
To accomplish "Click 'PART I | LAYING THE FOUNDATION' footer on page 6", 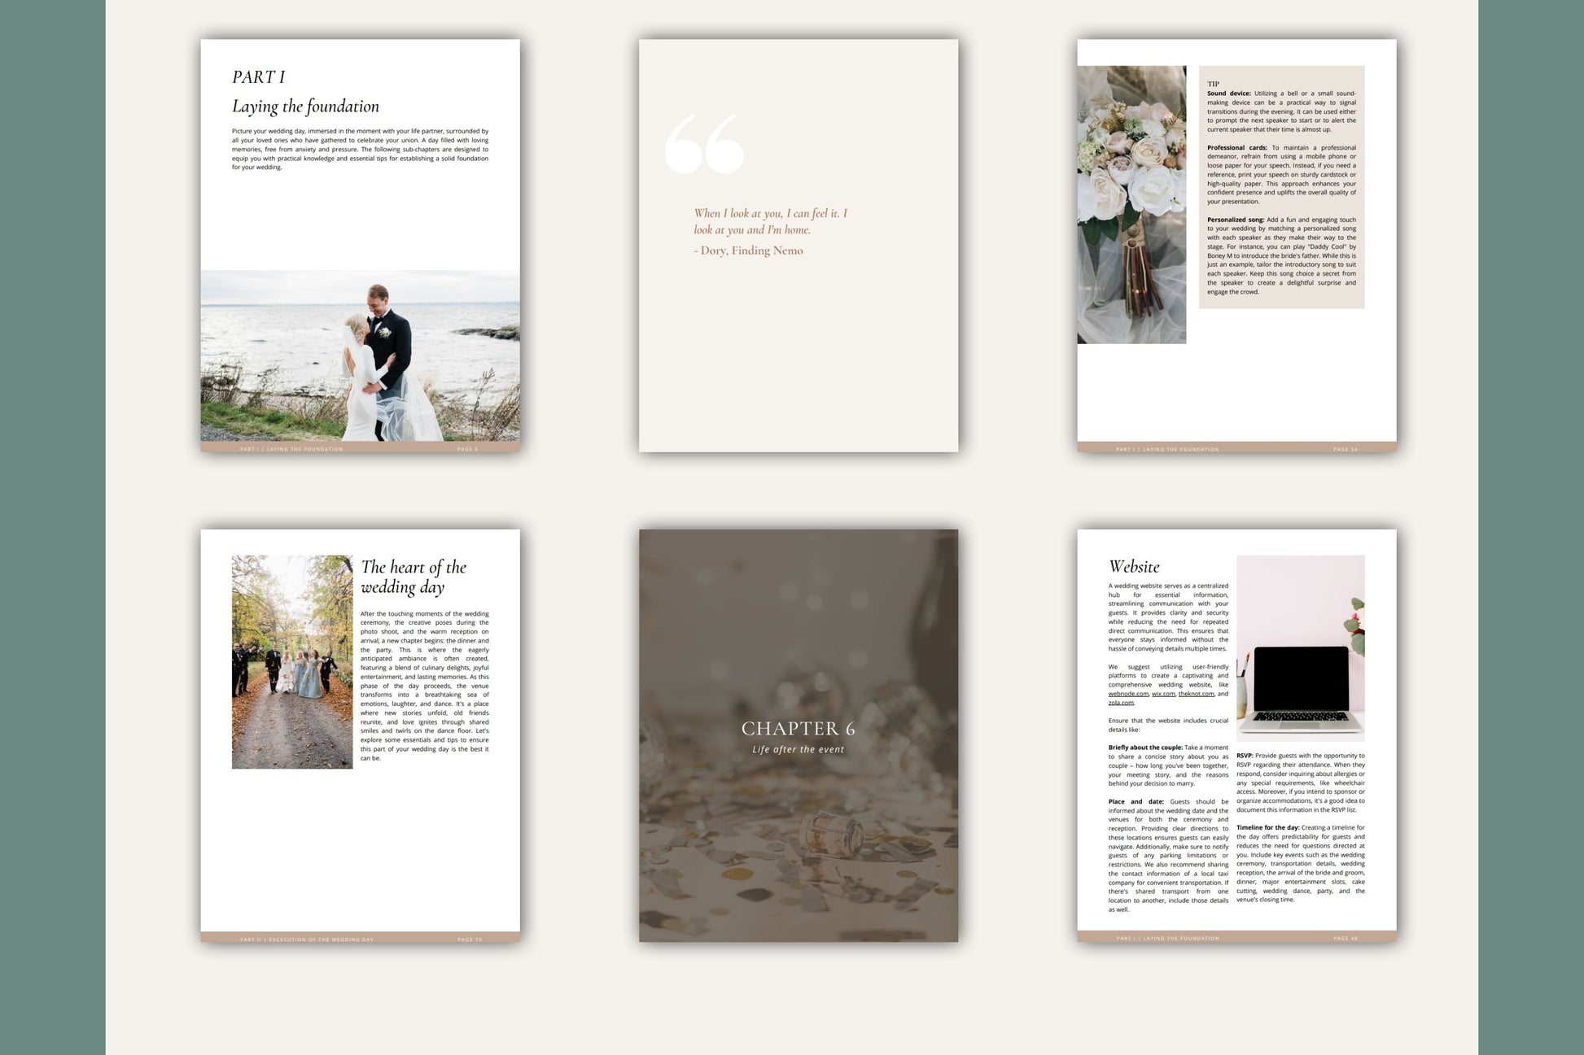I will point(291,449).
